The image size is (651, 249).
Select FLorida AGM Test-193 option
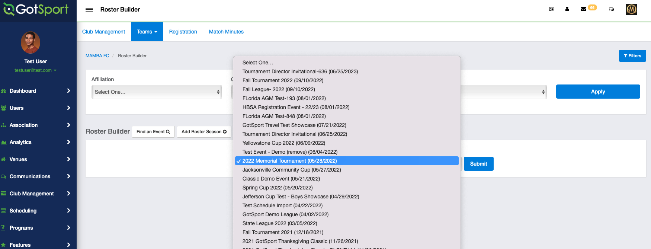pyautogui.click(x=347, y=98)
